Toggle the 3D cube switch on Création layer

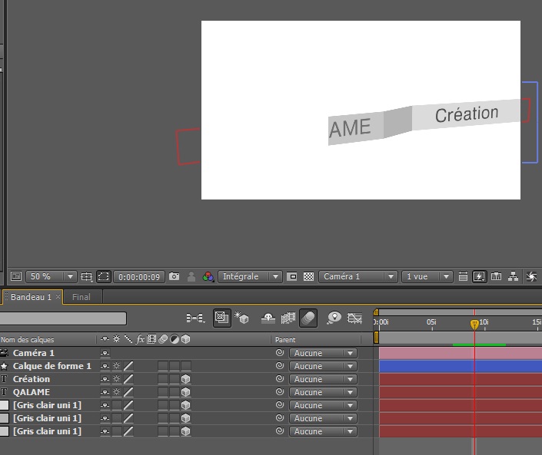(185, 379)
